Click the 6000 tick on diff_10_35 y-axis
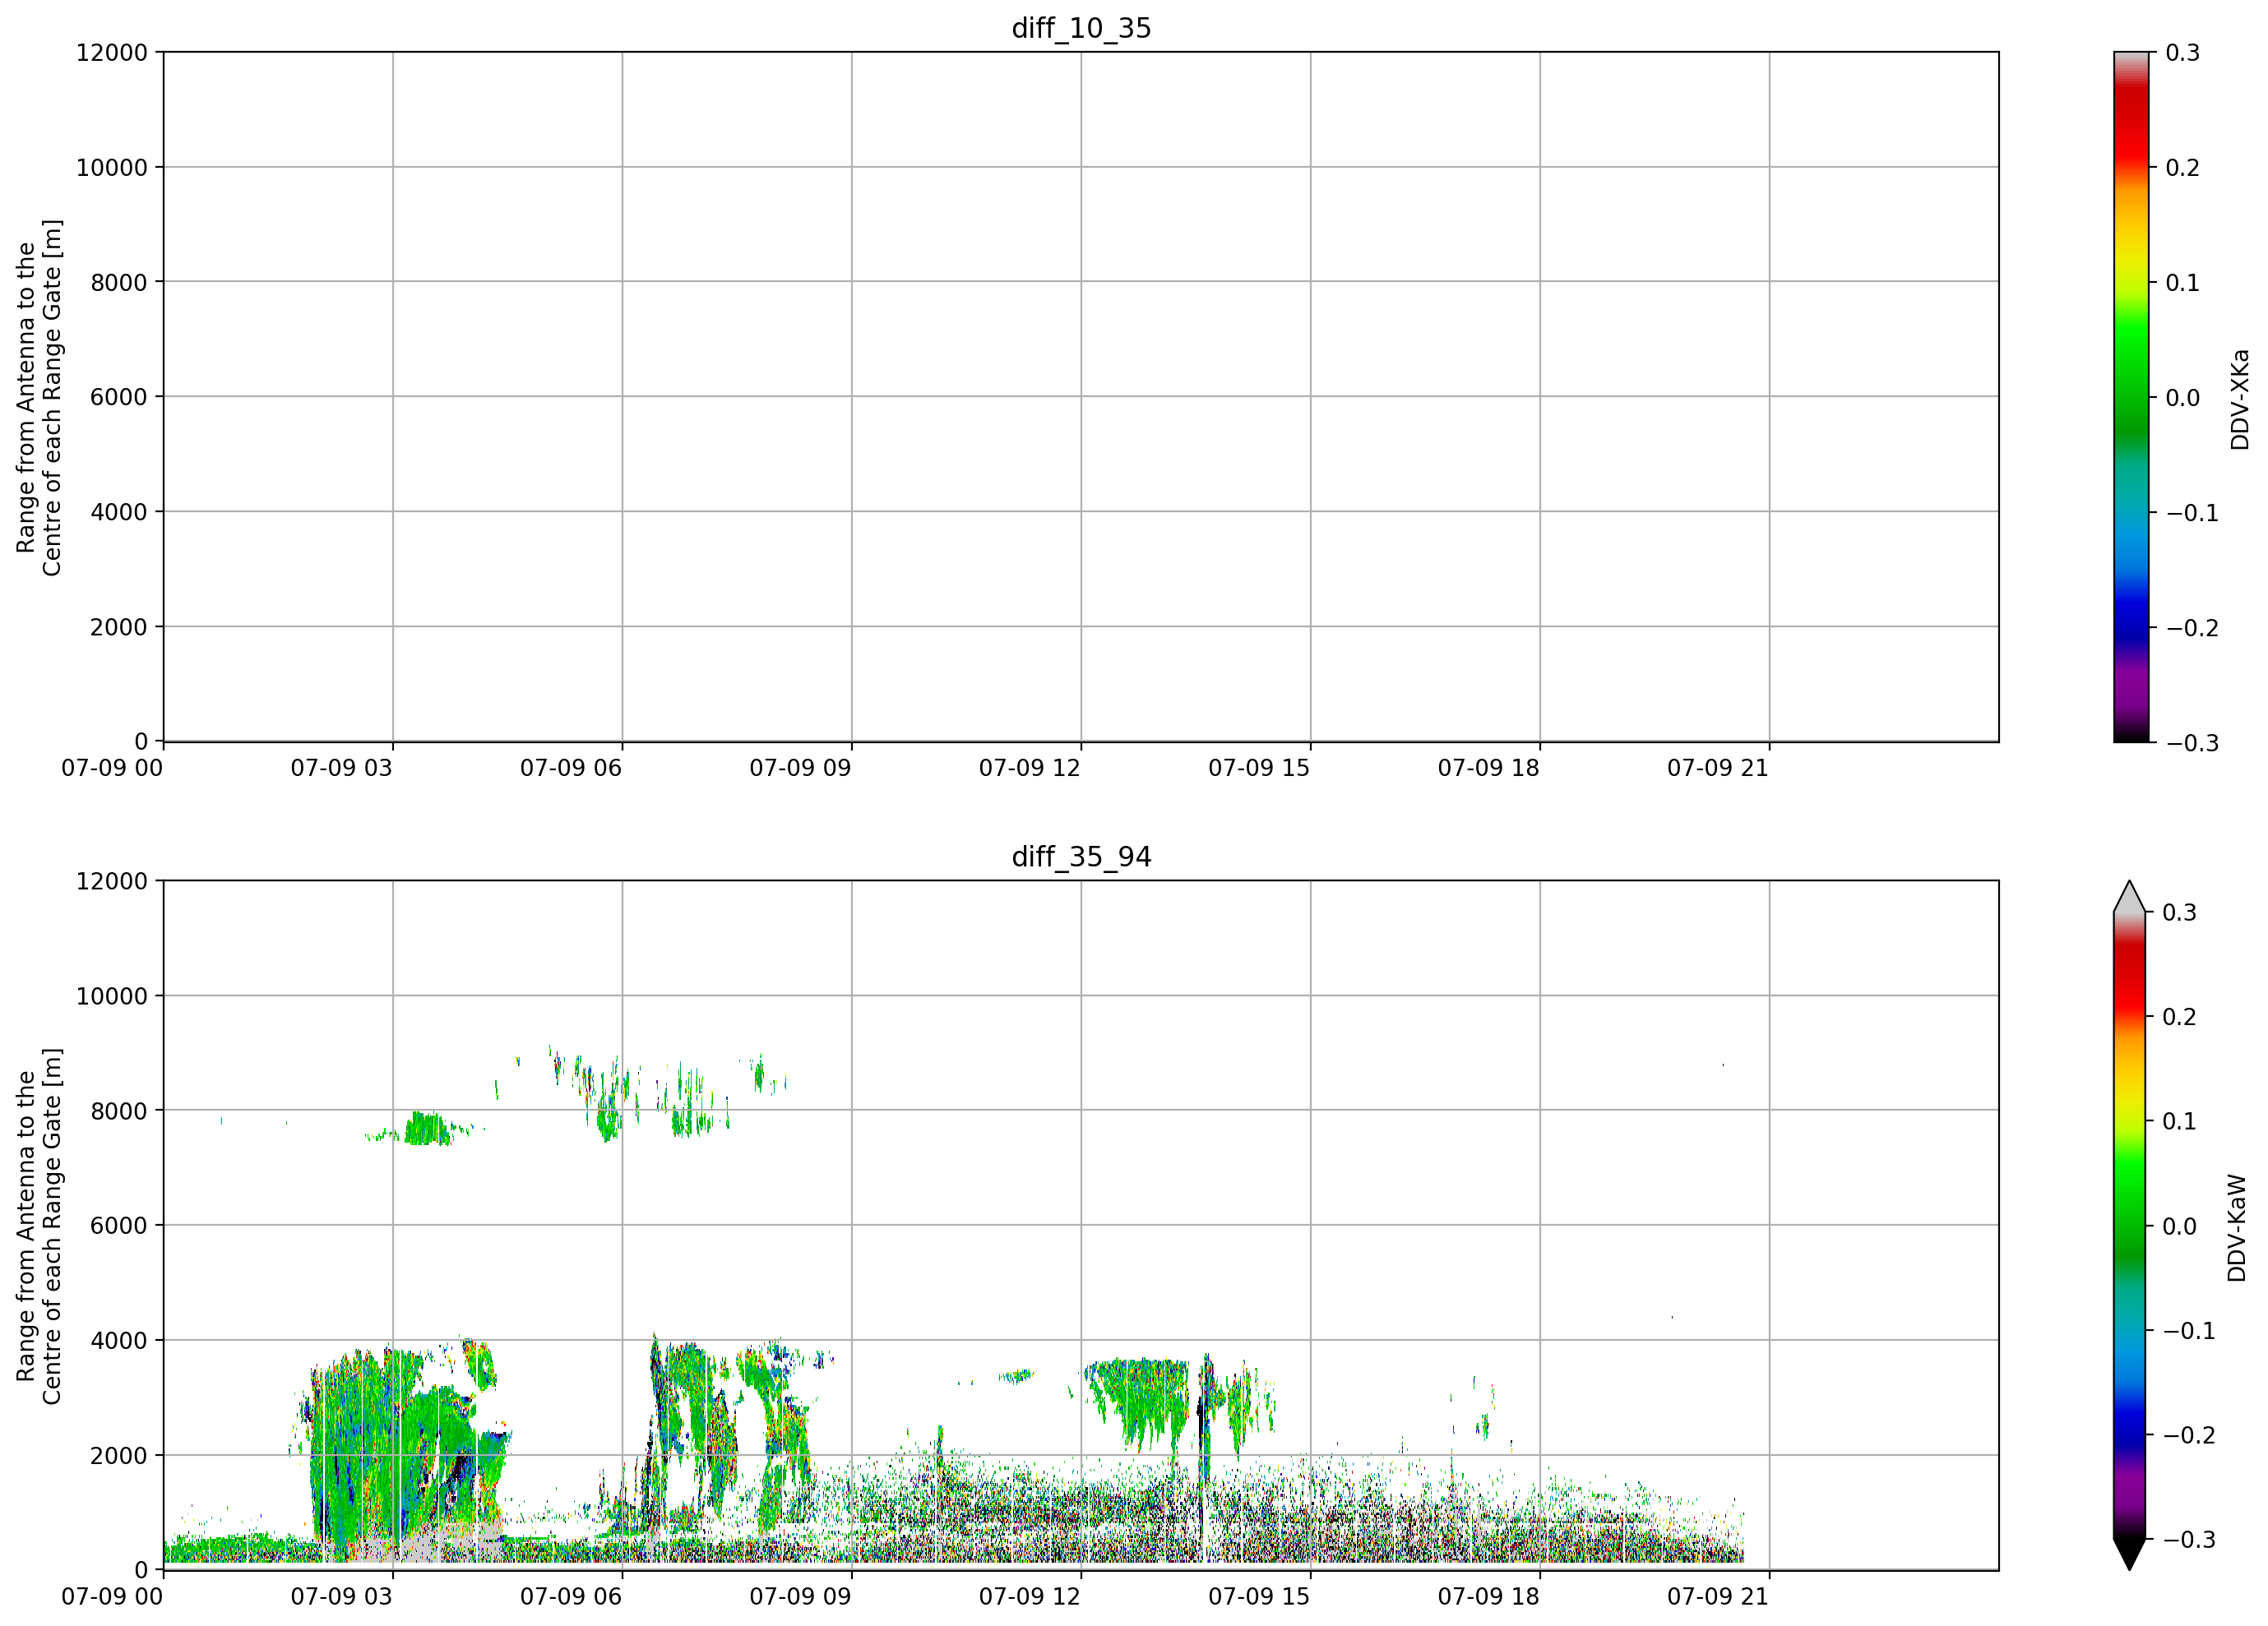Viewport: 2268px width, 1626px height. [x=119, y=397]
